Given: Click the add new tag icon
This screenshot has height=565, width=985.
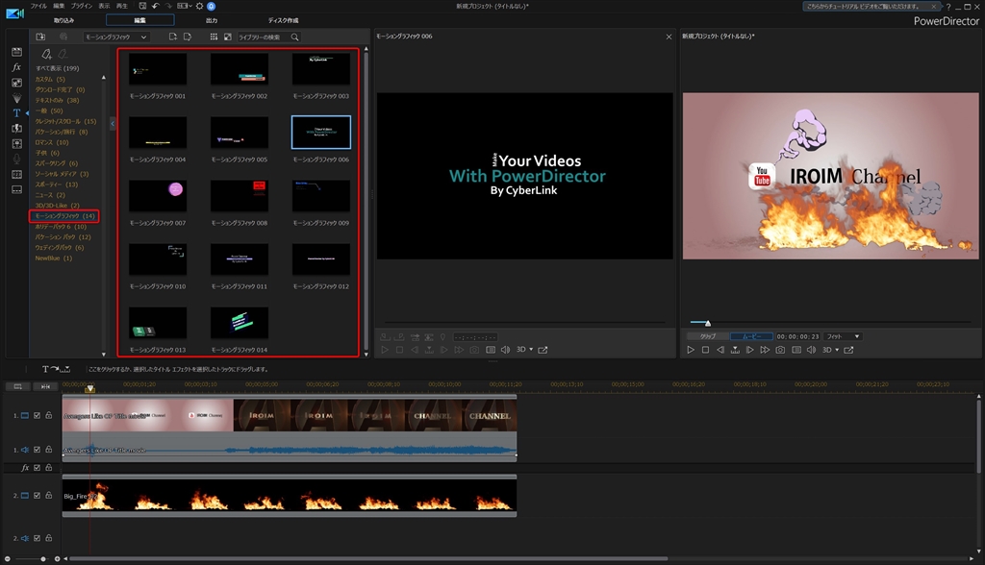Looking at the screenshot, I should 46,55.
